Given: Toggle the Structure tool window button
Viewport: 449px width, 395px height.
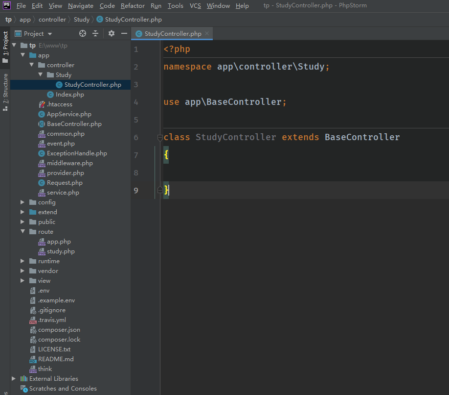Looking at the screenshot, I should pyautogui.click(x=5, y=92).
